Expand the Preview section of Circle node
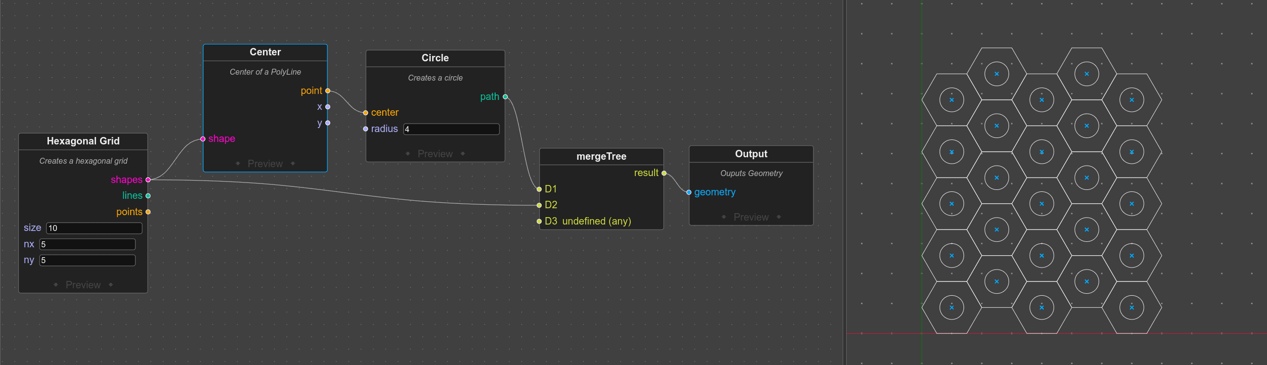 [x=435, y=154]
